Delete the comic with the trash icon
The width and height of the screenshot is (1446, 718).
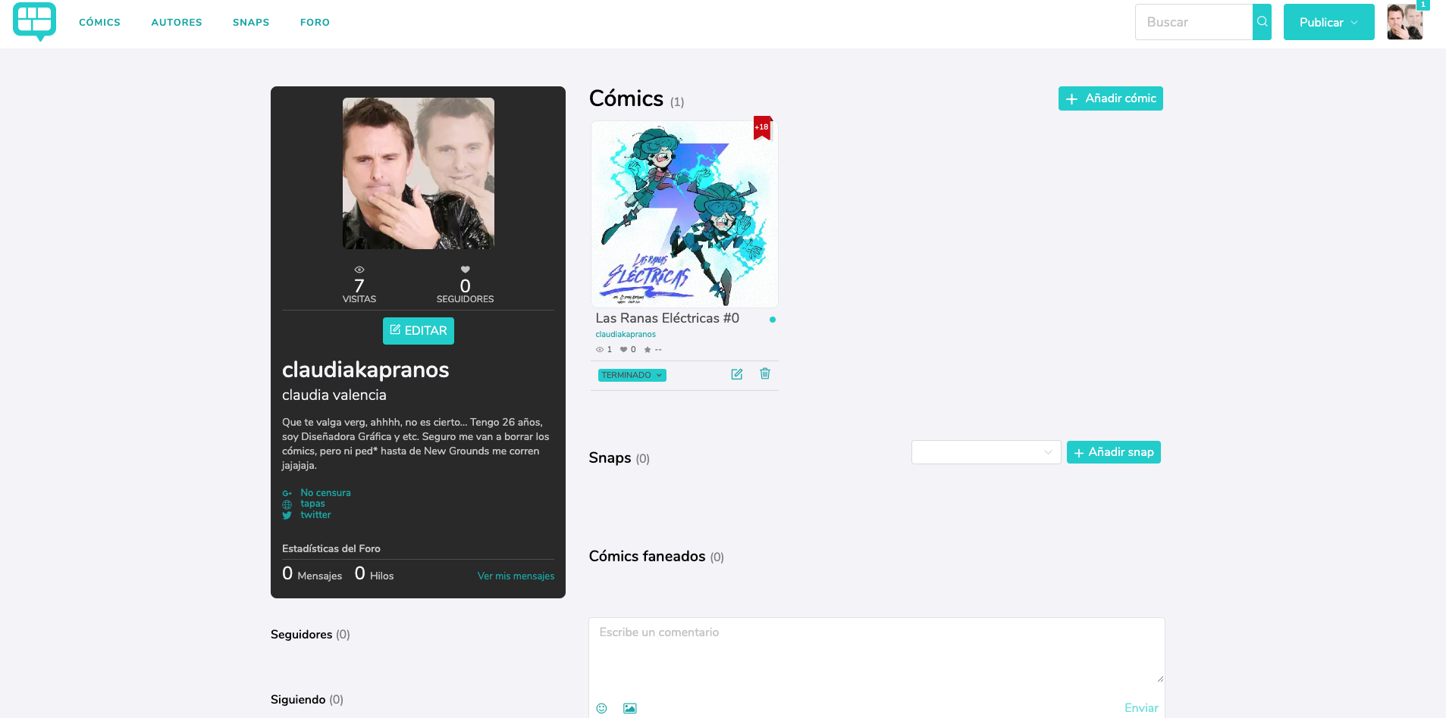tap(765, 373)
